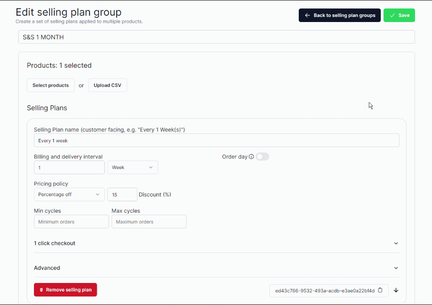432x305 pixels.
Task: Click the Order day info icon
Action: click(x=251, y=156)
